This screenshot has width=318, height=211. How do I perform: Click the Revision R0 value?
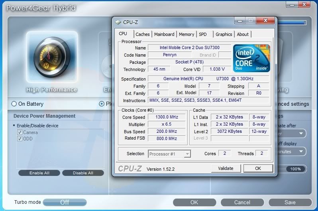pyautogui.click(x=259, y=93)
